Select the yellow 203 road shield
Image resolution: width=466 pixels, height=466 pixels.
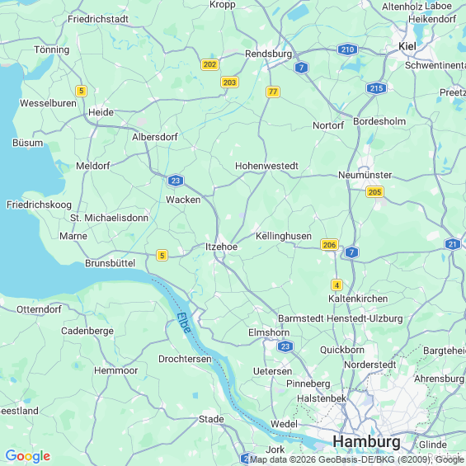[x=229, y=82]
